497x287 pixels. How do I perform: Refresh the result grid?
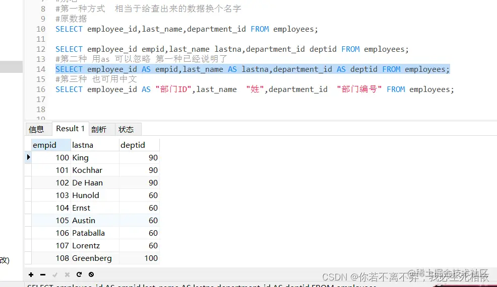79,274
